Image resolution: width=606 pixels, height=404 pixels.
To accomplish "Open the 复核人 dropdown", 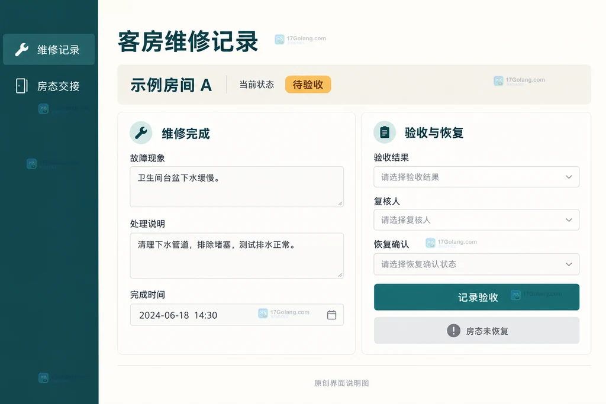I will tap(476, 220).
